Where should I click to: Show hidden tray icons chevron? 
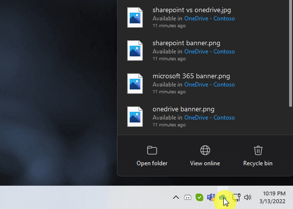point(176,197)
